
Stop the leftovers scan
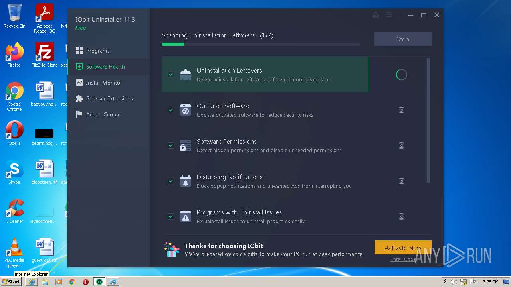403,39
